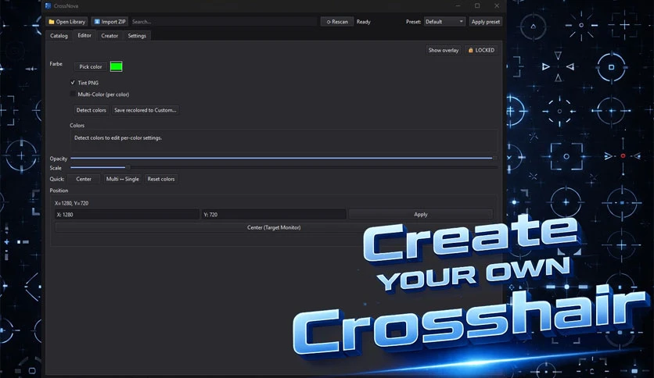Toggle the LOCKED overlay button

(481, 50)
